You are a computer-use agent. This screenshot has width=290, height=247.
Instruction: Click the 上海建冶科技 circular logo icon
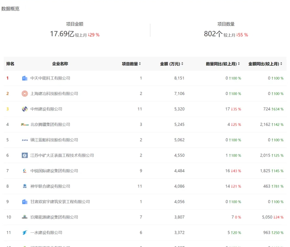[x=25, y=94]
